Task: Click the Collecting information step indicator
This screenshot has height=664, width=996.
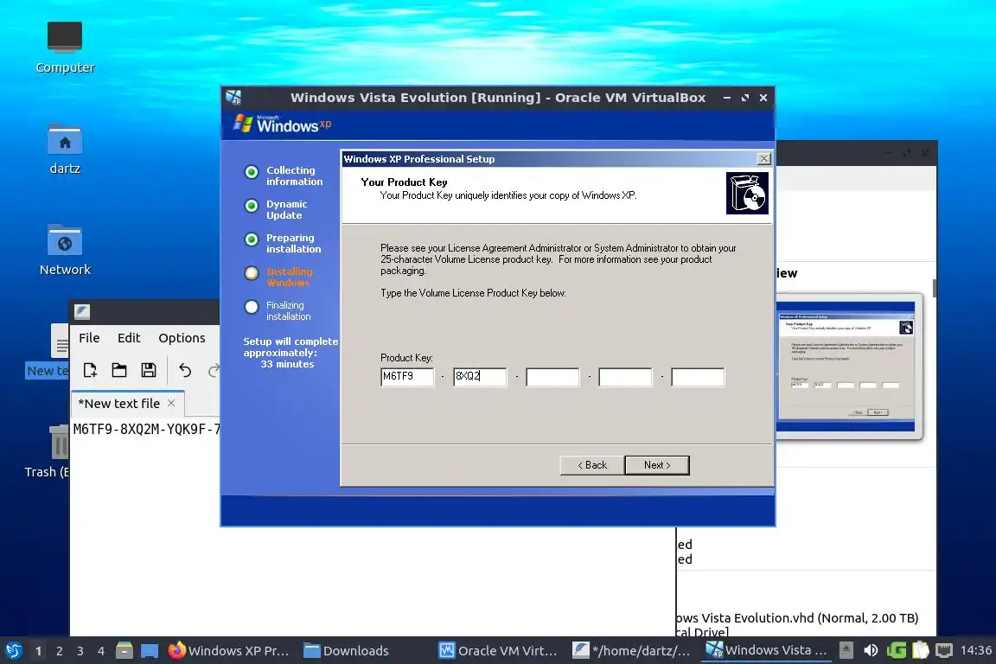Action: coord(252,172)
